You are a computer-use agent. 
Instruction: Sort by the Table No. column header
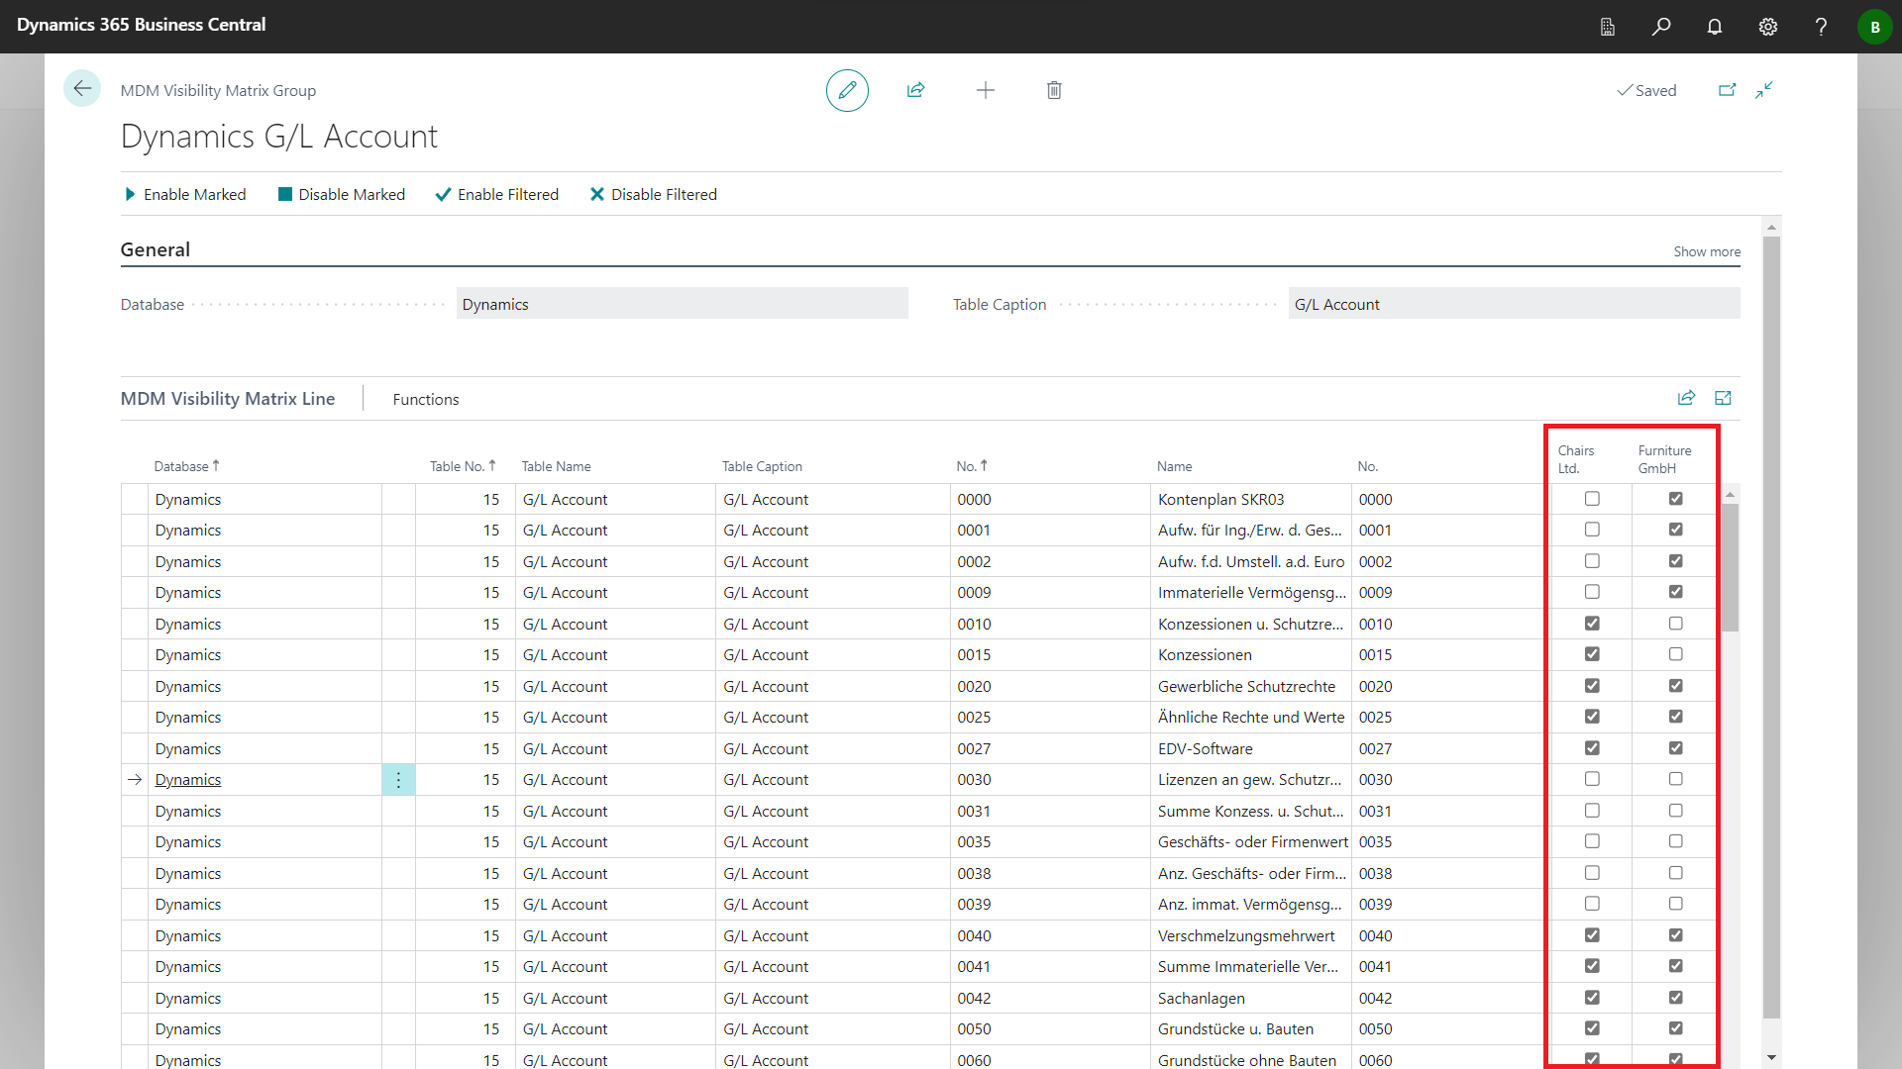(463, 466)
